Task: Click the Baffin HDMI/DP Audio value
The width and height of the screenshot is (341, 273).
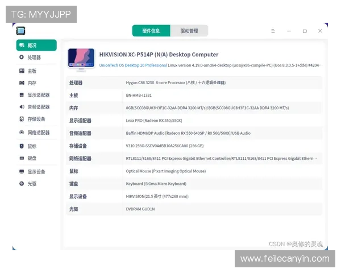Action: [188, 133]
